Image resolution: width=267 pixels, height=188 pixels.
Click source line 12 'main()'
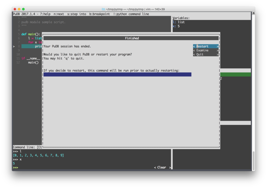[33, 63]
